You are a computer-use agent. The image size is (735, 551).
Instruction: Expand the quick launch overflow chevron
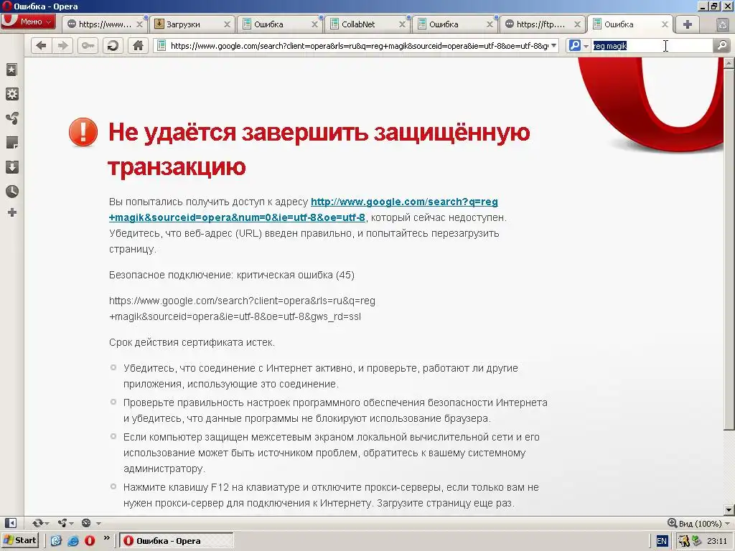106,538
